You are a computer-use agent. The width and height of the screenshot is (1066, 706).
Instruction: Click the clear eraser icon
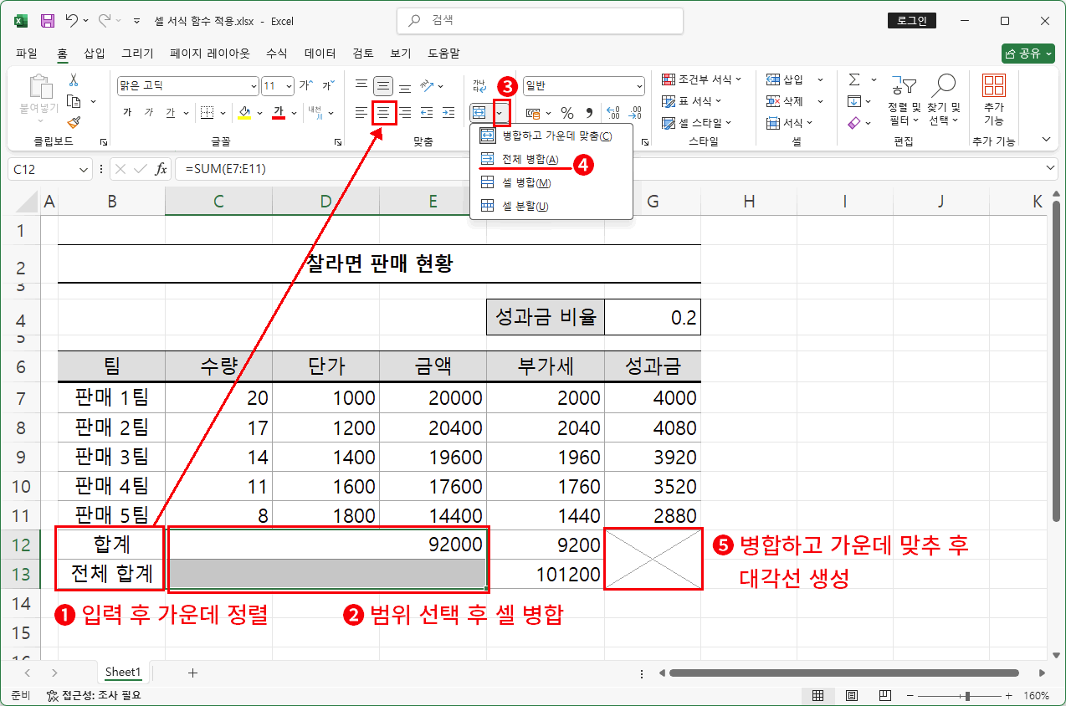click(x=853, y=123)
